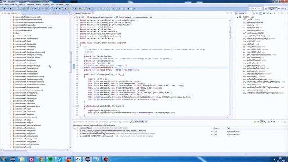Open the Run launch dropdown arrow
288x162 pixels.
click(x=59, y=9)
